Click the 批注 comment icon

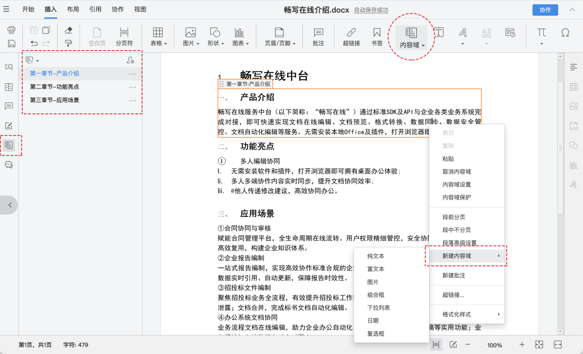[x=318, y=37]
